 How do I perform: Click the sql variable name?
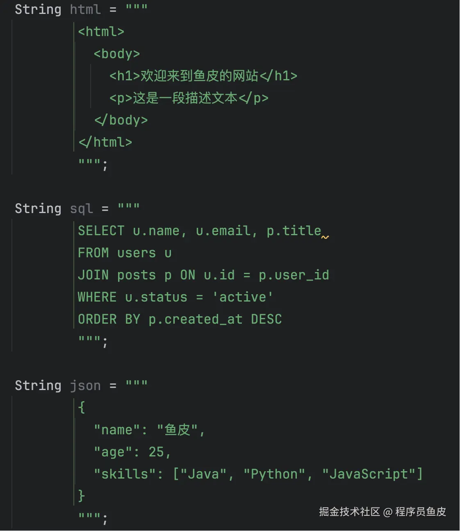coord(81,208)
